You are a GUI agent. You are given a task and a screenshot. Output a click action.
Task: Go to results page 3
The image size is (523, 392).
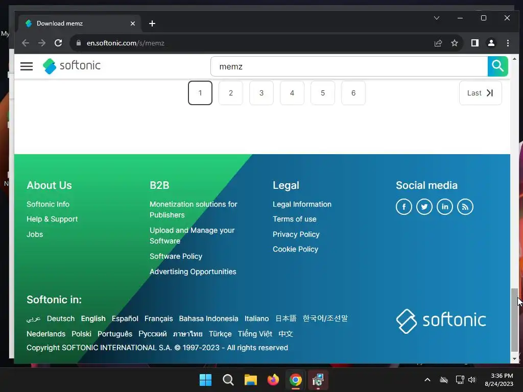pyautogui.click(x=261, y=93)
